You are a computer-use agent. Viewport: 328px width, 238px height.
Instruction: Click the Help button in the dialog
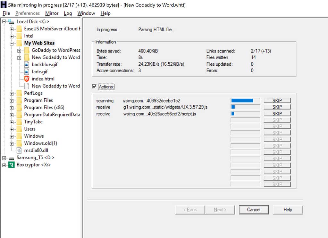tap(288, 209)
